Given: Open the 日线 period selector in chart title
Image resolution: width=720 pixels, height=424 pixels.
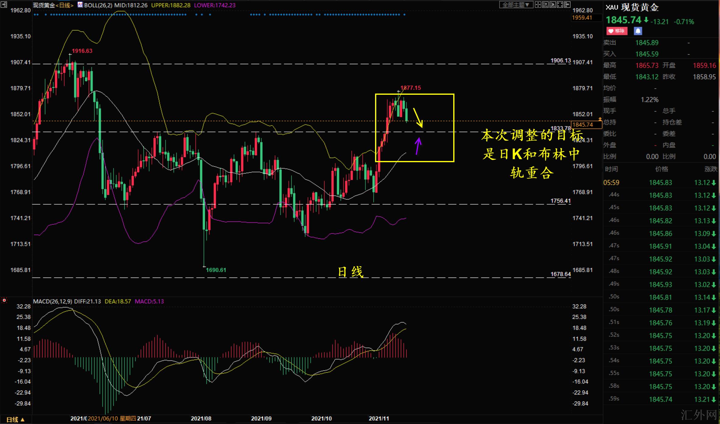Looking at the screenshot, I should tap(64, 5).
